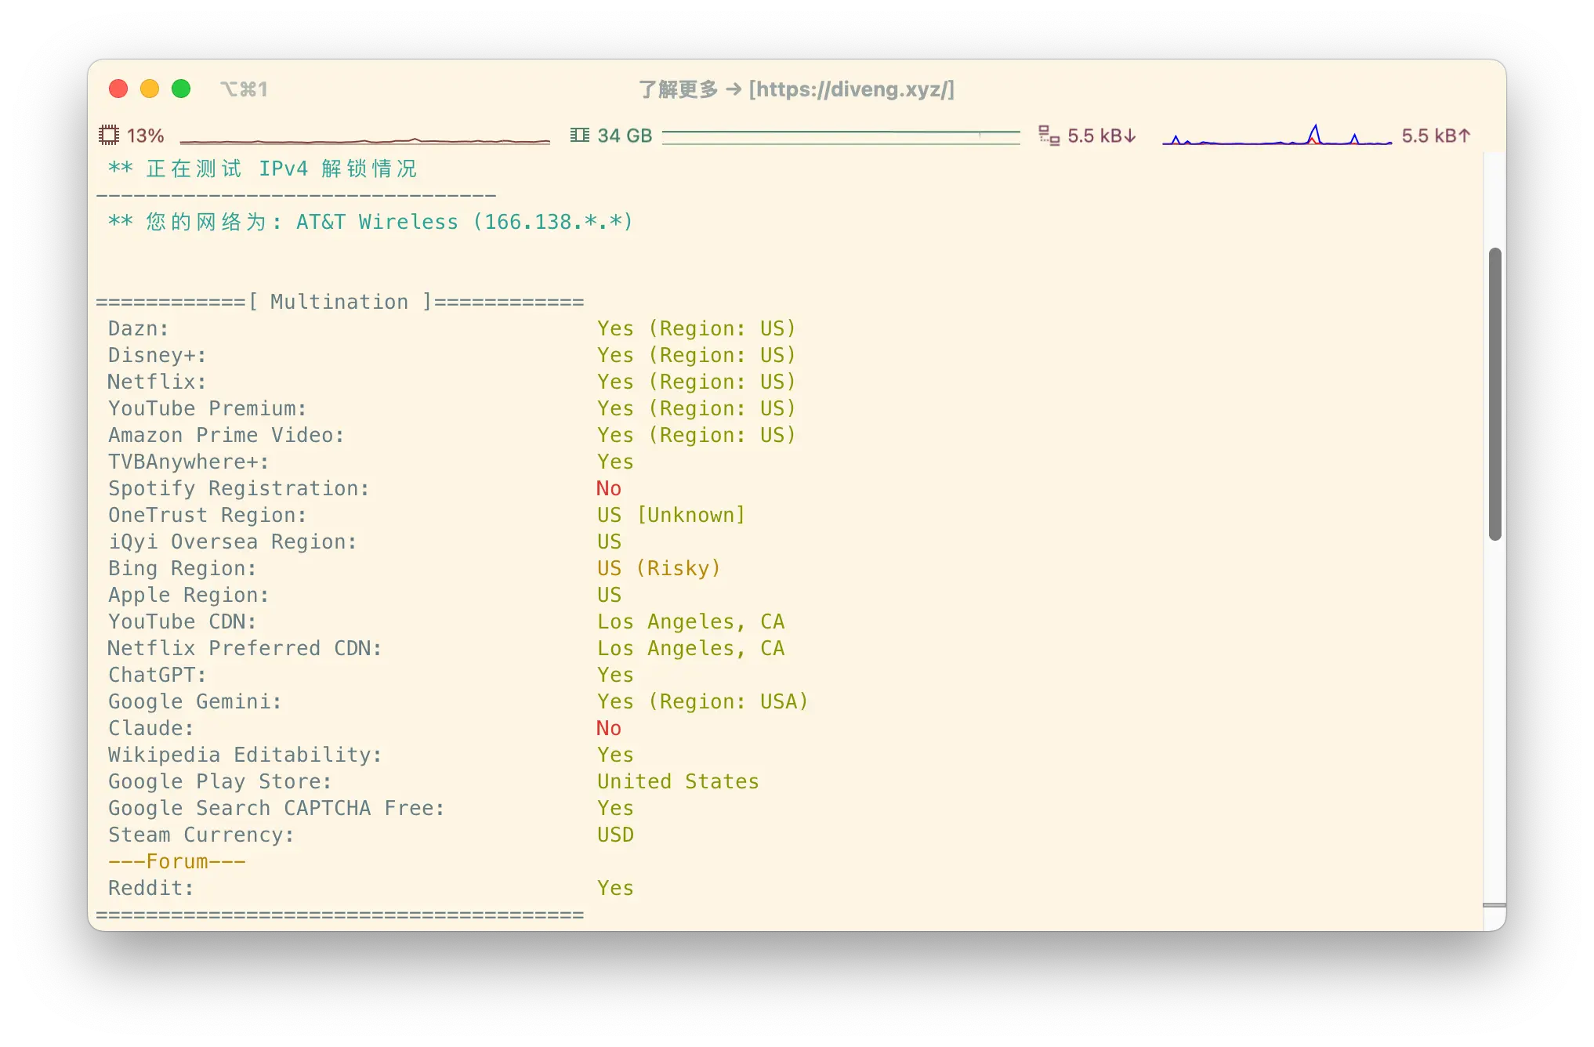This screenshot has width=1594, height=1047.
Task: Click the red close window button
Action: (x=118, y=89)
